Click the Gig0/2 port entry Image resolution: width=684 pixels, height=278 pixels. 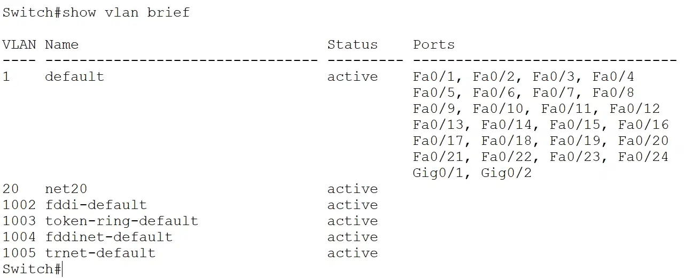point(507,173)
